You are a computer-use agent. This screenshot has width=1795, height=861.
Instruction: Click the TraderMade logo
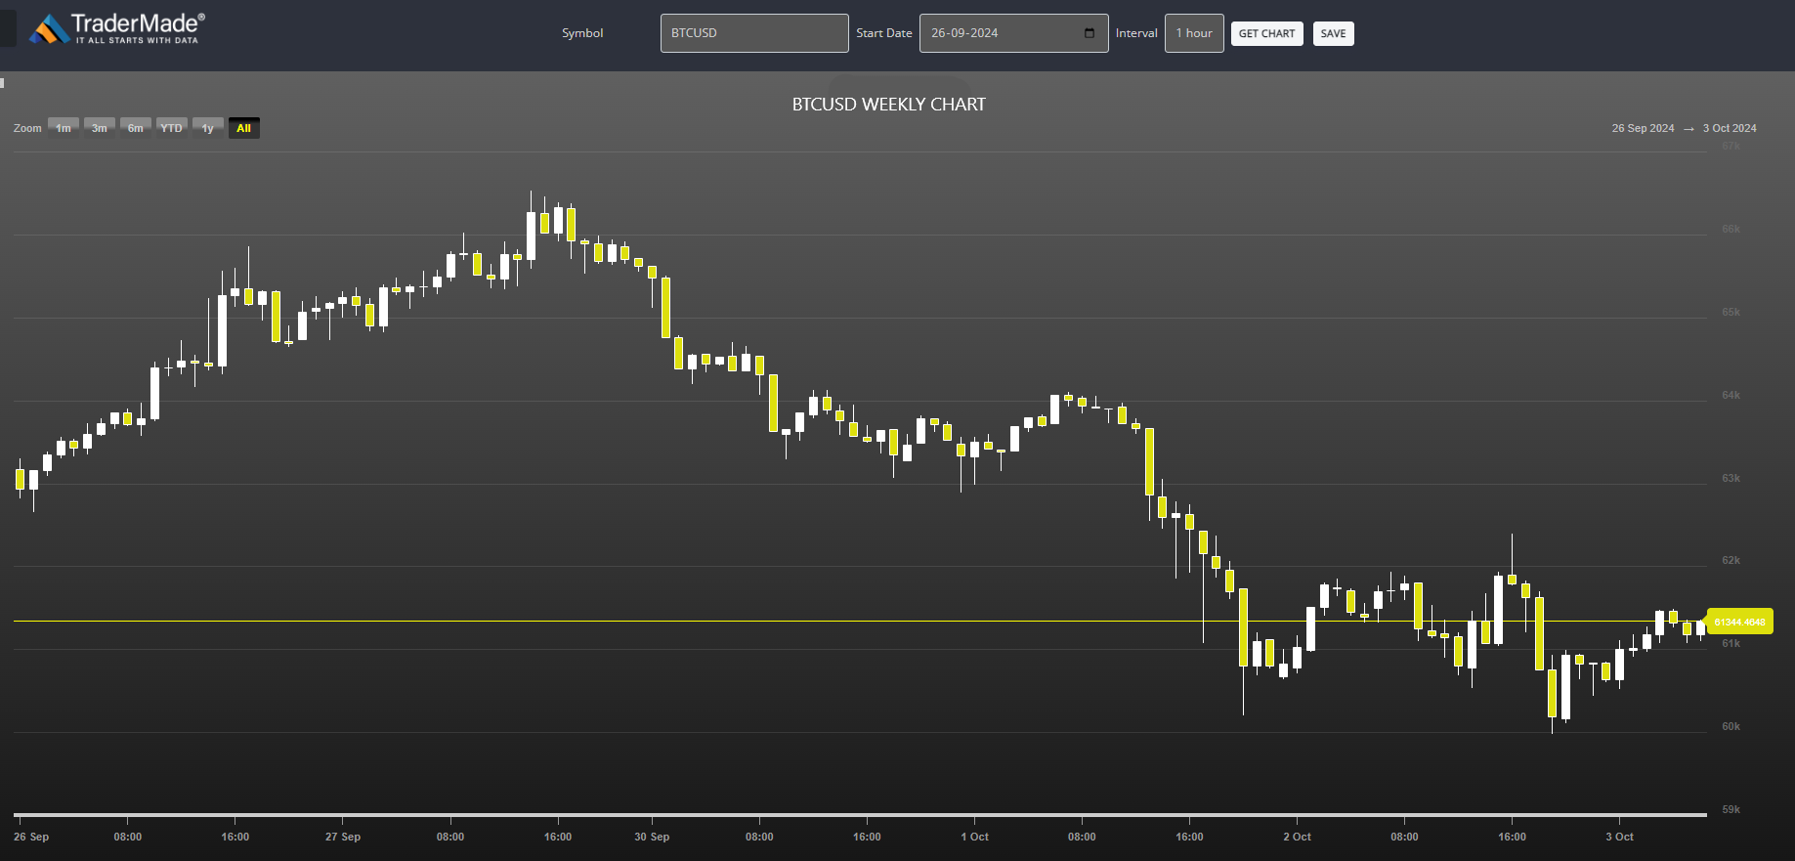click(117, 29)
